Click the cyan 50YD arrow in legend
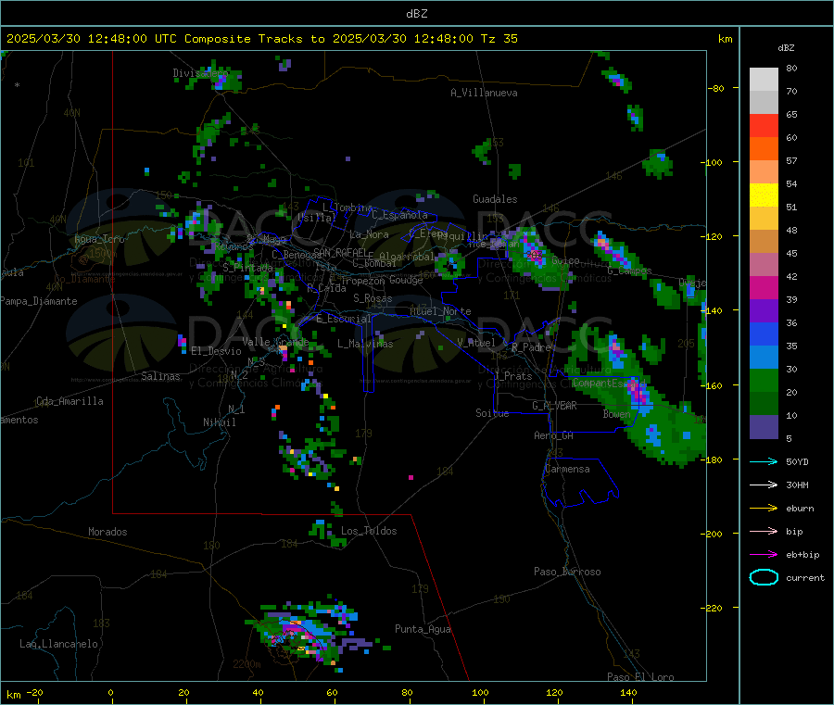834x705 pixels. (764, 461)
